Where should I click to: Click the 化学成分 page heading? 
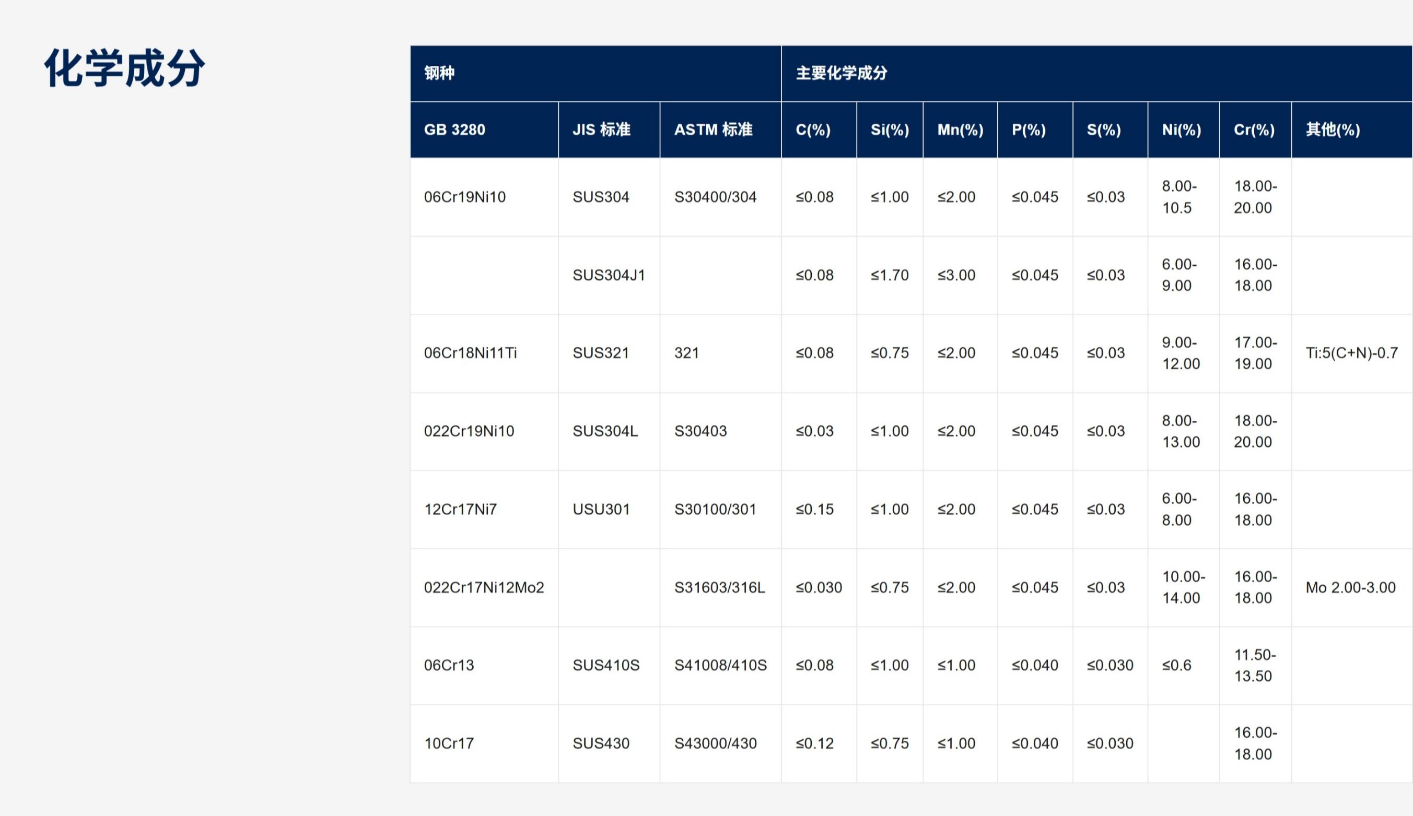(x=124, y=68)
